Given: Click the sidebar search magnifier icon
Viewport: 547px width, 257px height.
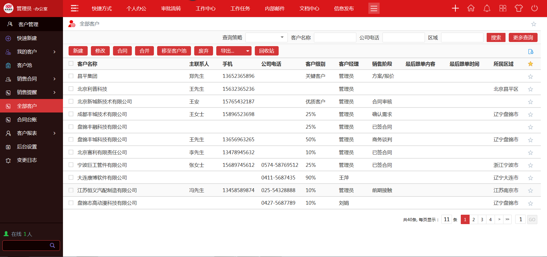Looking at the screenshot, I should (52, 245).
